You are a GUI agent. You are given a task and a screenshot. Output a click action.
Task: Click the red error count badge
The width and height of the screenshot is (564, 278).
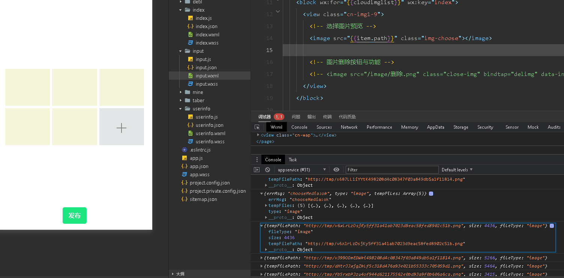[x=279, y=117]
